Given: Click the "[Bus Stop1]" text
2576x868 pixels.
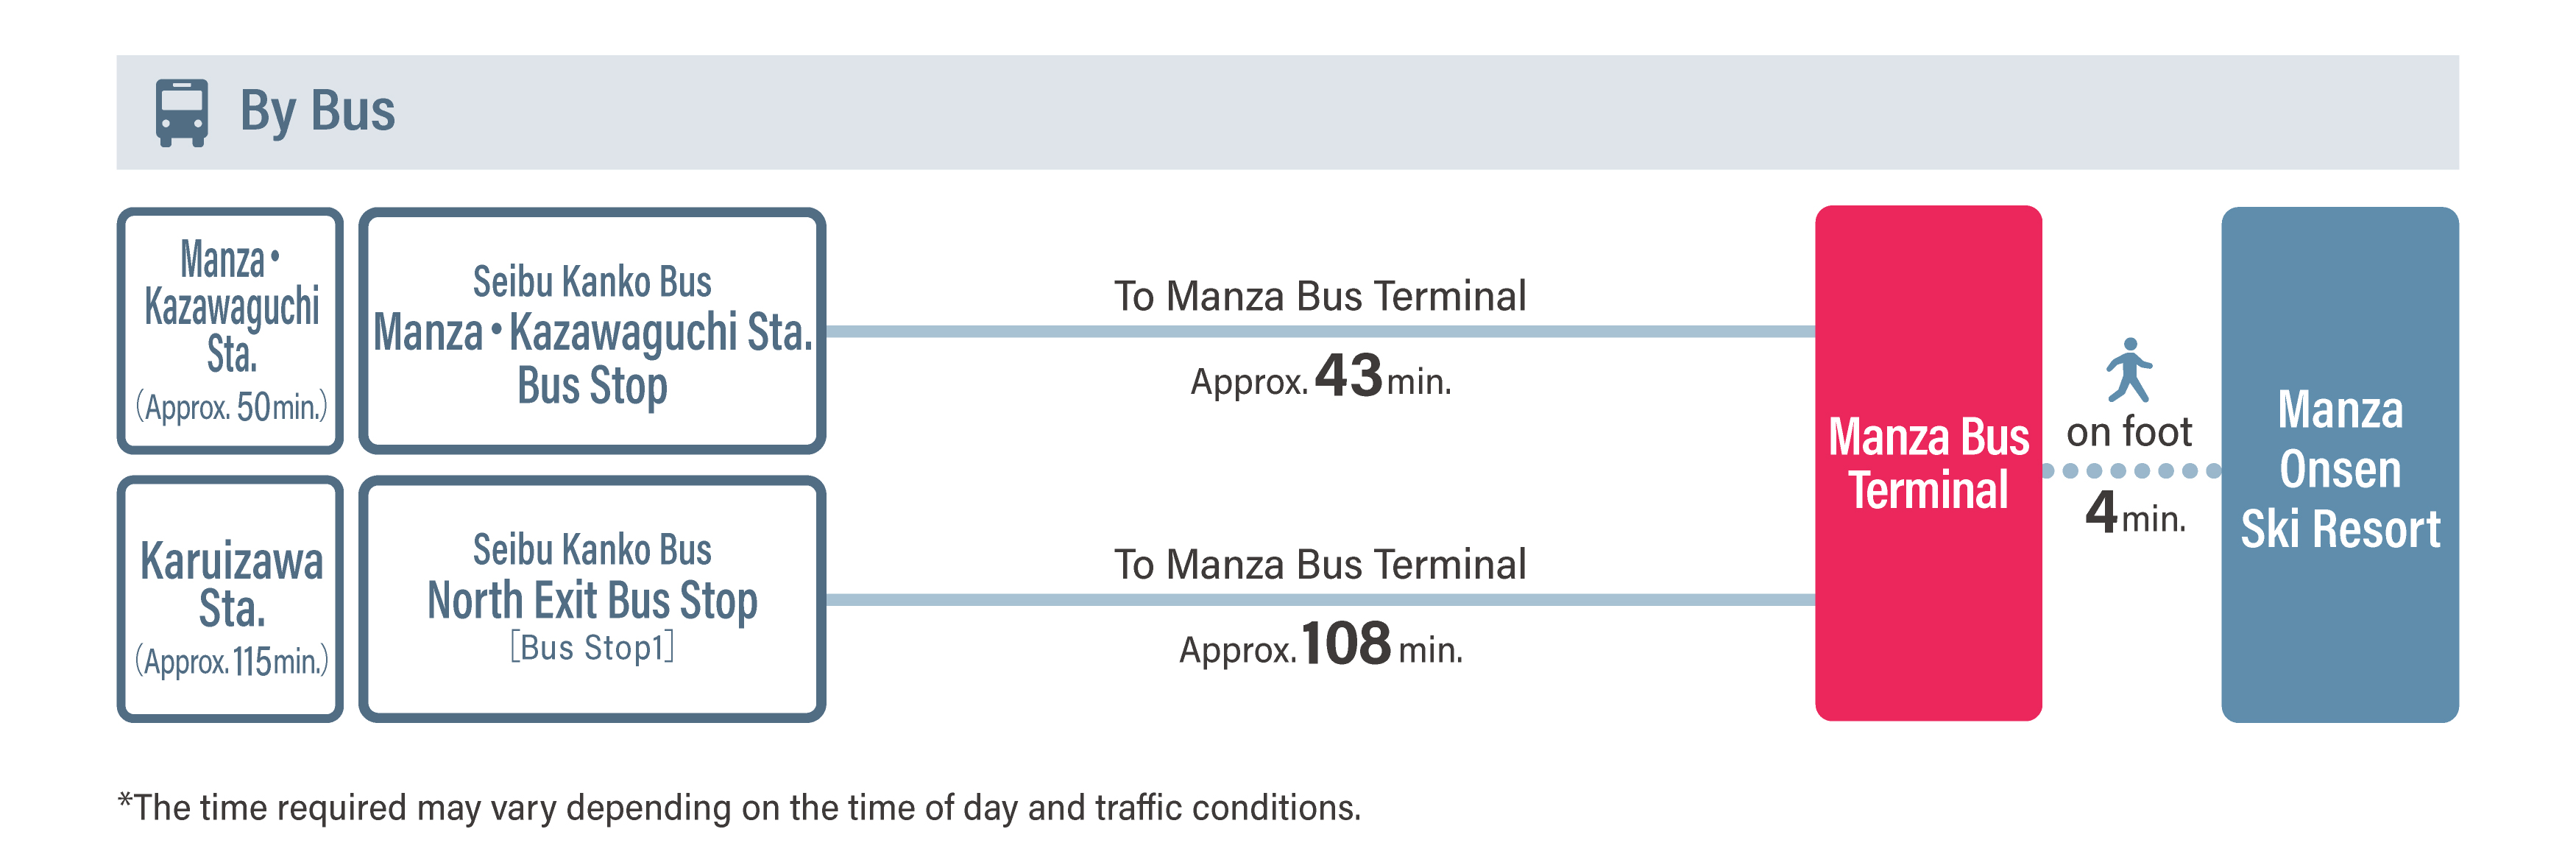Looking at the screenshot, I should click(x=592, y=648).
